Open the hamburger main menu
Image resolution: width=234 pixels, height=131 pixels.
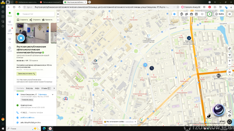(230, 14)
